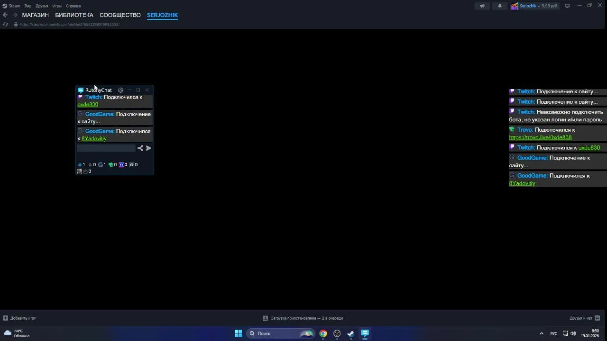The width and height of the screenshot is (607, 341).
Task: Click the RutonyChat app logo in title bar
Action: coord(81,90)
